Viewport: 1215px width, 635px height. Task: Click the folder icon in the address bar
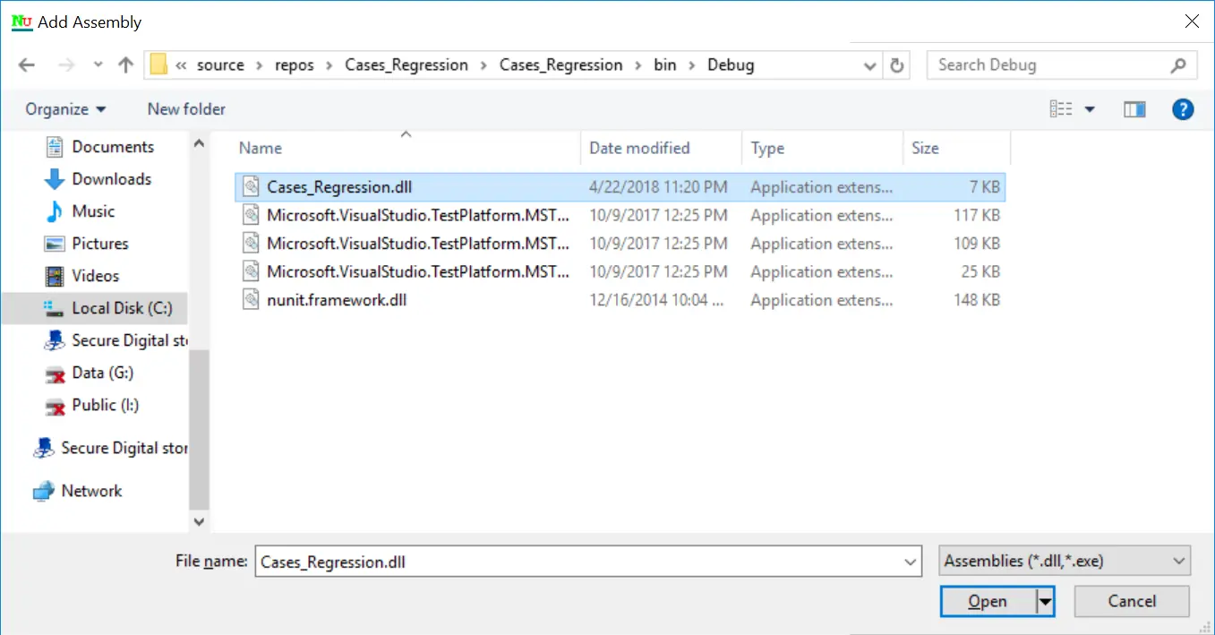[158, 64]
